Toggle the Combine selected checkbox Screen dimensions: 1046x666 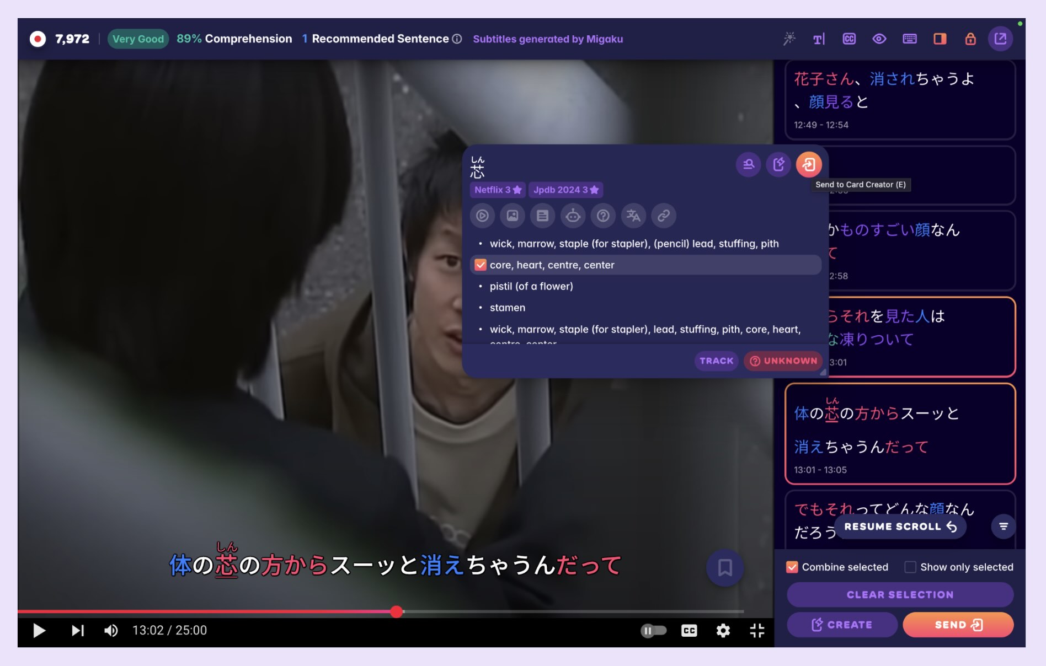click(x=792, y=567)
